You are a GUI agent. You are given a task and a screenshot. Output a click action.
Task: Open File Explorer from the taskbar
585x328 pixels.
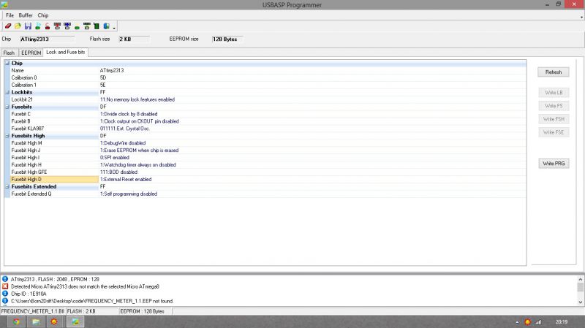pos(36,321)
